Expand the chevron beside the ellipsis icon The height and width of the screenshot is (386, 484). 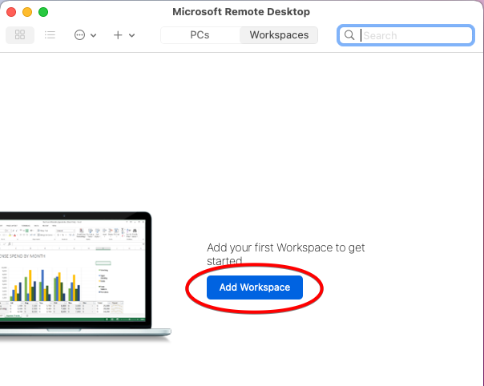(94, 36)
